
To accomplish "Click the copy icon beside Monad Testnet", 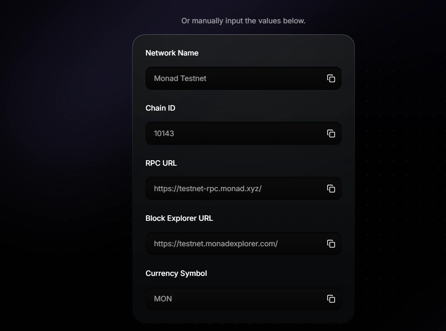I will point(332,78).
